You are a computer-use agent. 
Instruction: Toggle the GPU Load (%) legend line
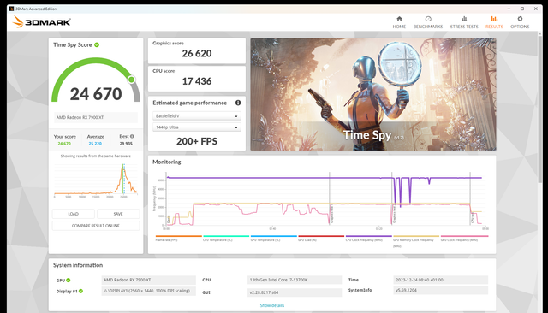(x=321, y=236)
